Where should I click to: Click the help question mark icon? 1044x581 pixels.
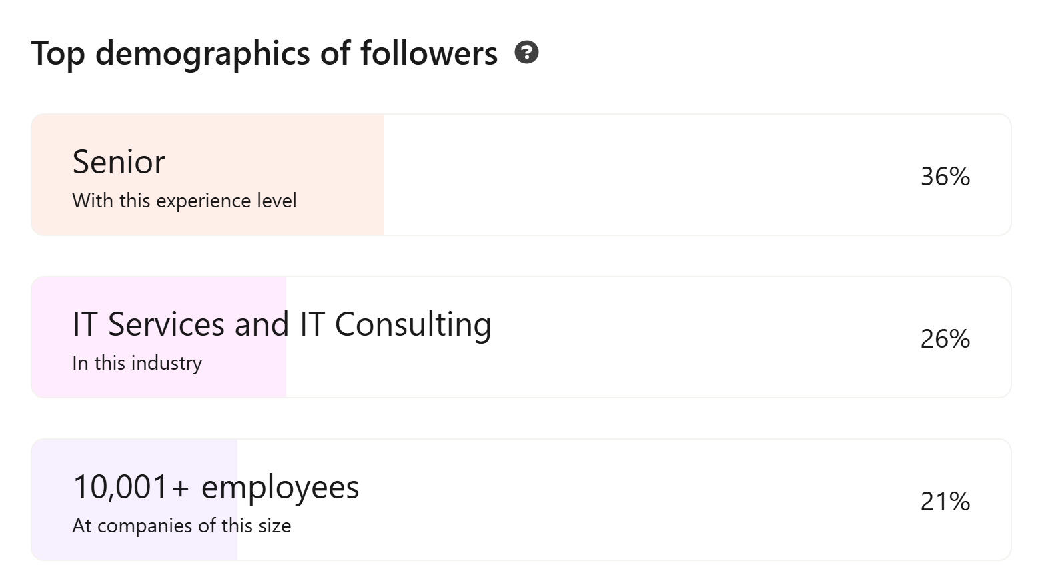[x=526, y=52]
